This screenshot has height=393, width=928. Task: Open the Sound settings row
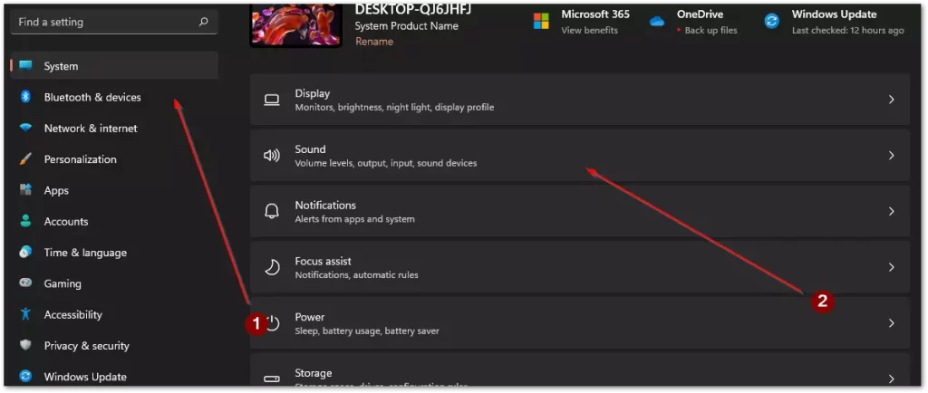pyautogui.click(x=580, y=156)
